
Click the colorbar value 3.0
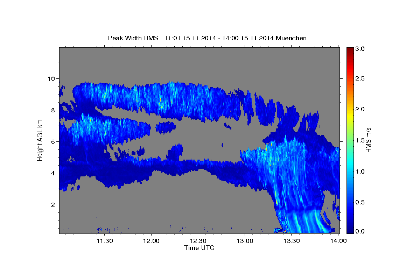point(360,49)
